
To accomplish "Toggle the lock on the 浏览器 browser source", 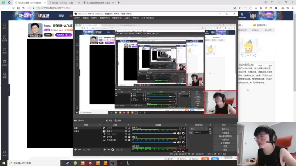I will [x=129, y=128].
